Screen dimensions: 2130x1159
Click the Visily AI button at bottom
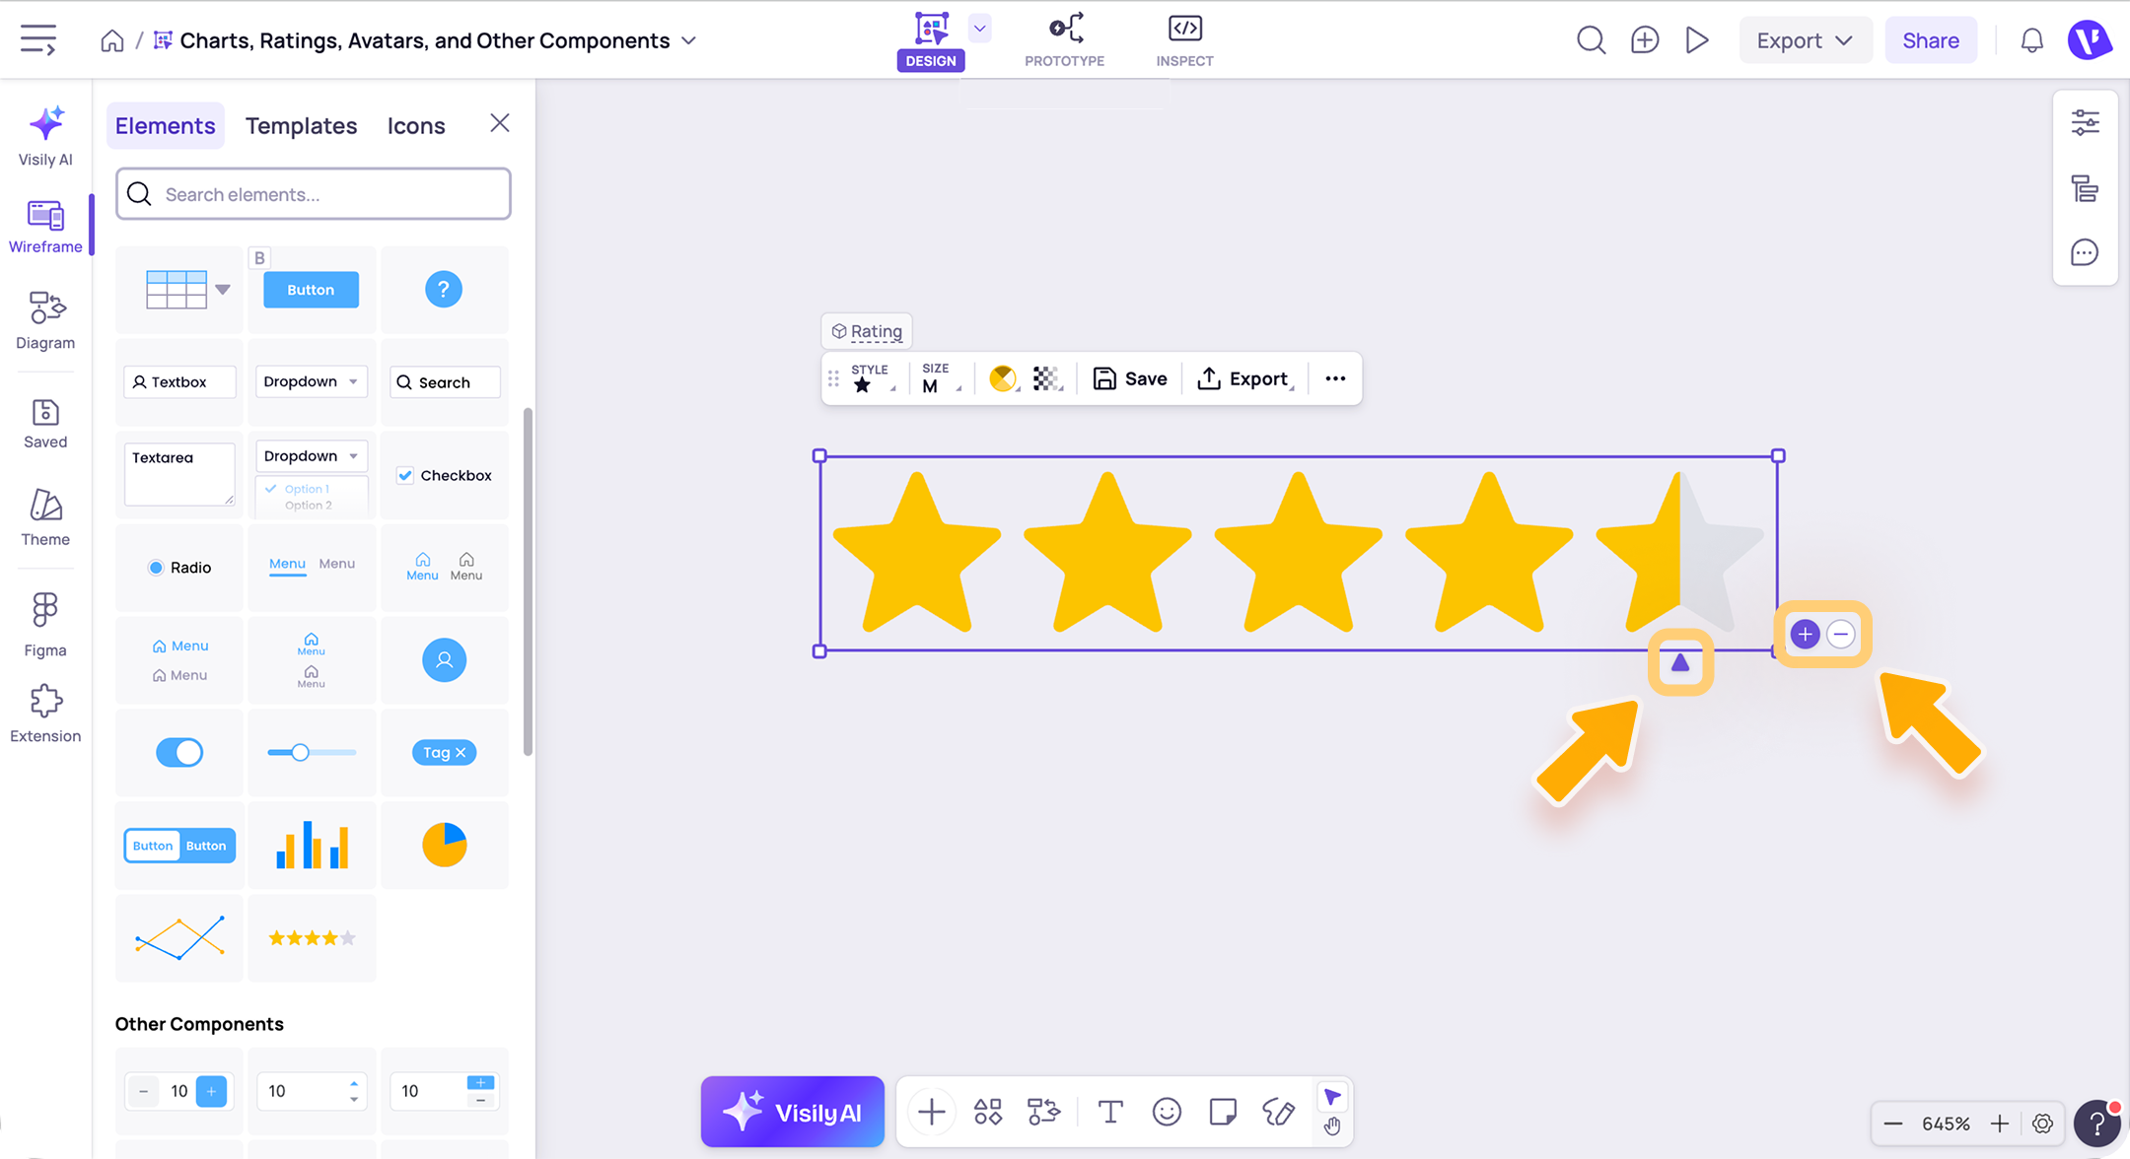[x=792, y=1112]
